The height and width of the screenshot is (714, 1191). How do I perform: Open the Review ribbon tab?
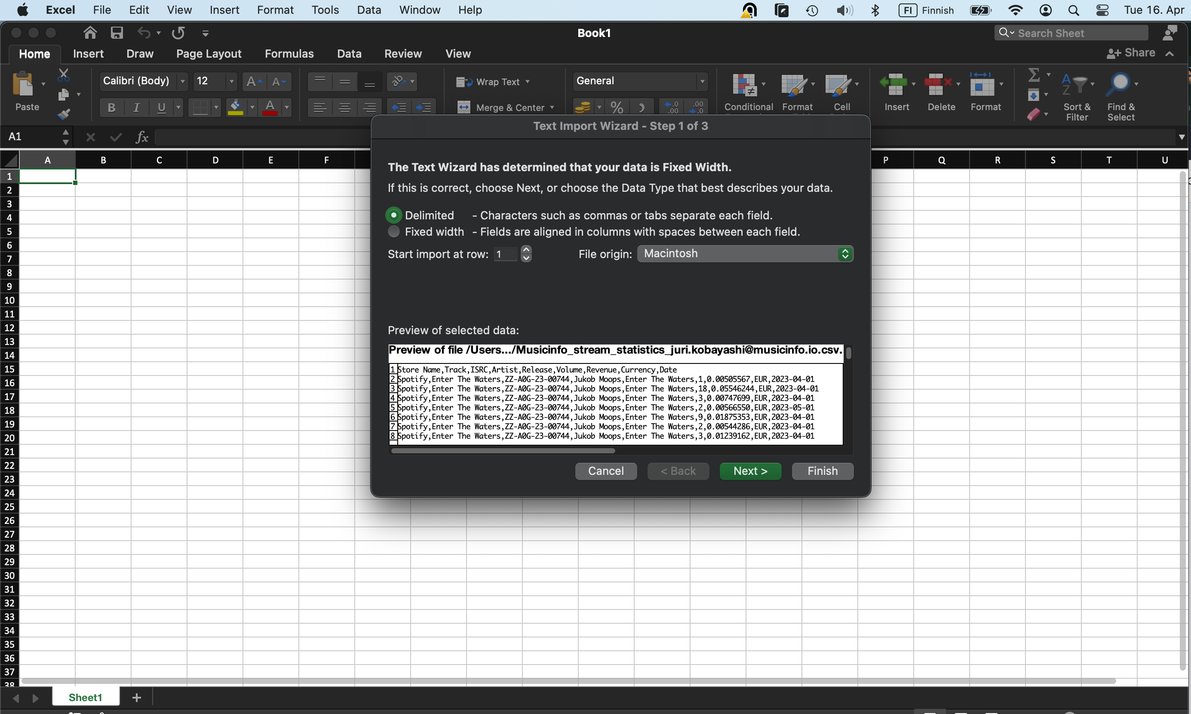point(403,53)
